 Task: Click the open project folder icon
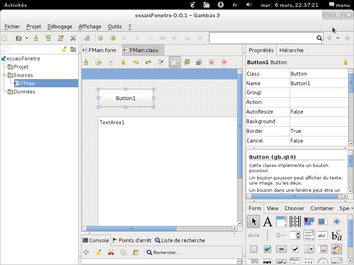click(19, 38)
